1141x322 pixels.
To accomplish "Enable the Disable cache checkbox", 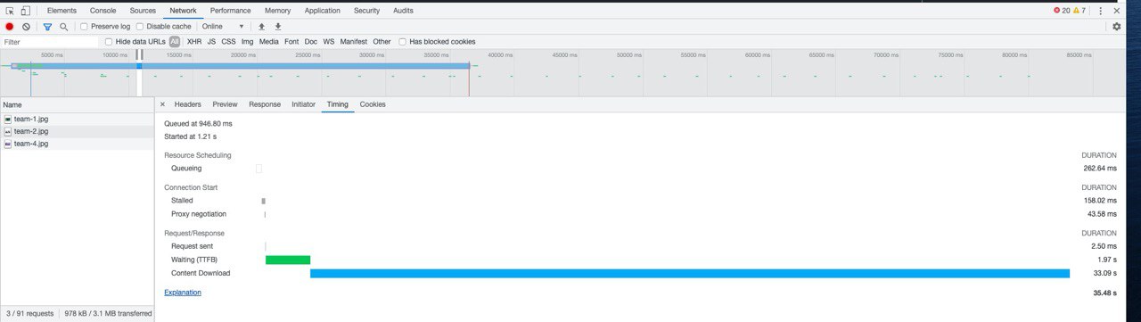I will [x=140, y=27].
